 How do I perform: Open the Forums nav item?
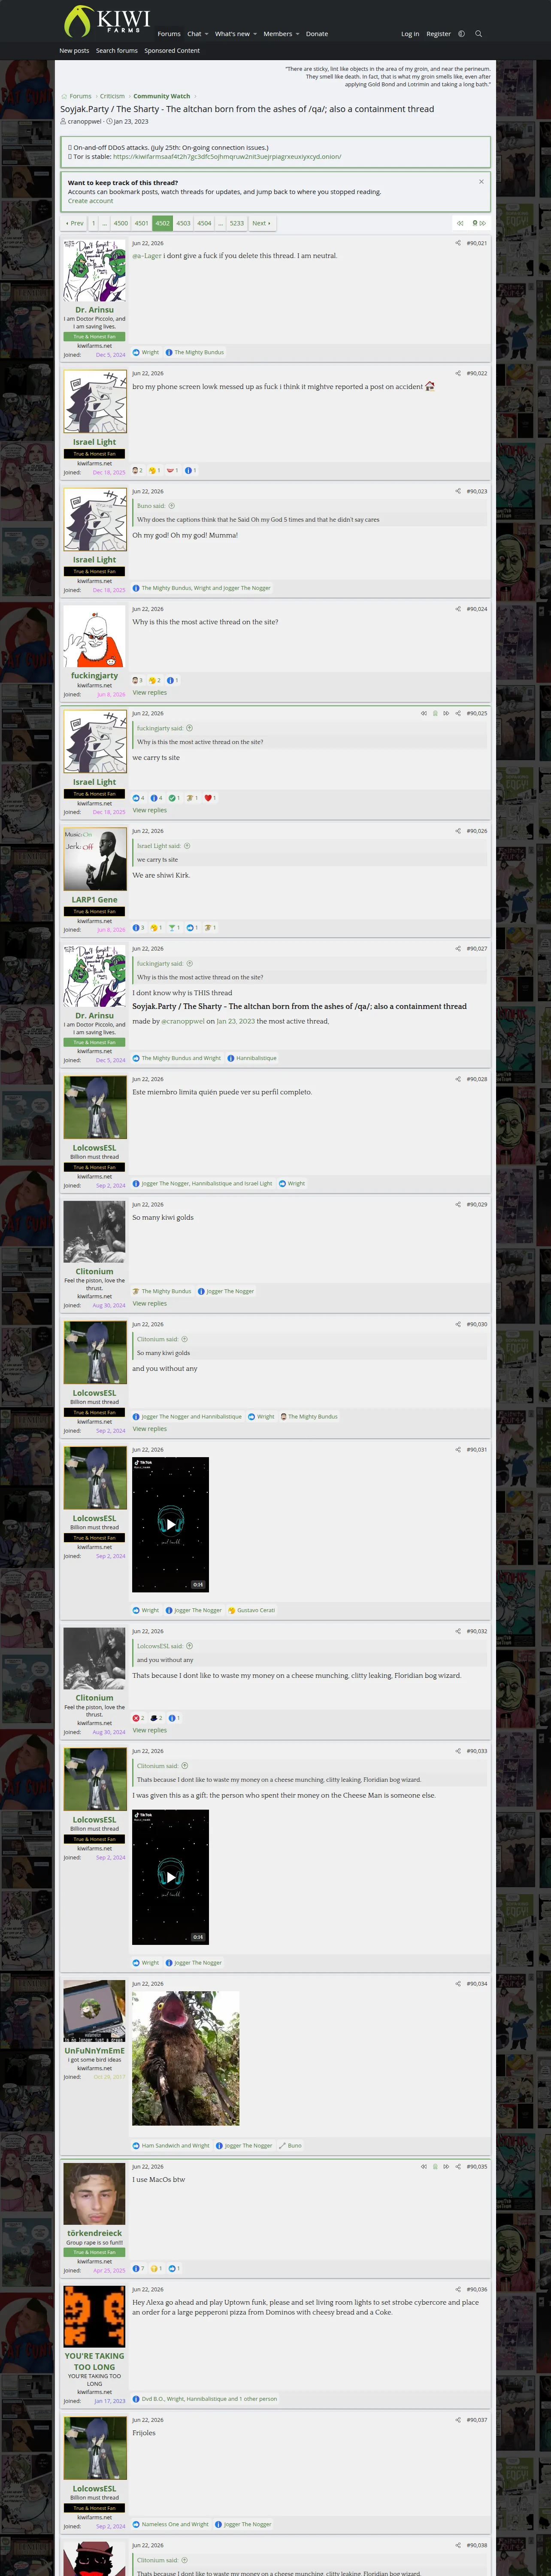click(x=169, y=34)
